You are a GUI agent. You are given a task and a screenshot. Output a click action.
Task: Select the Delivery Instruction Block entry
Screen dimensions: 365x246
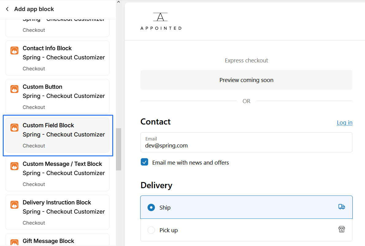[57, 212]
